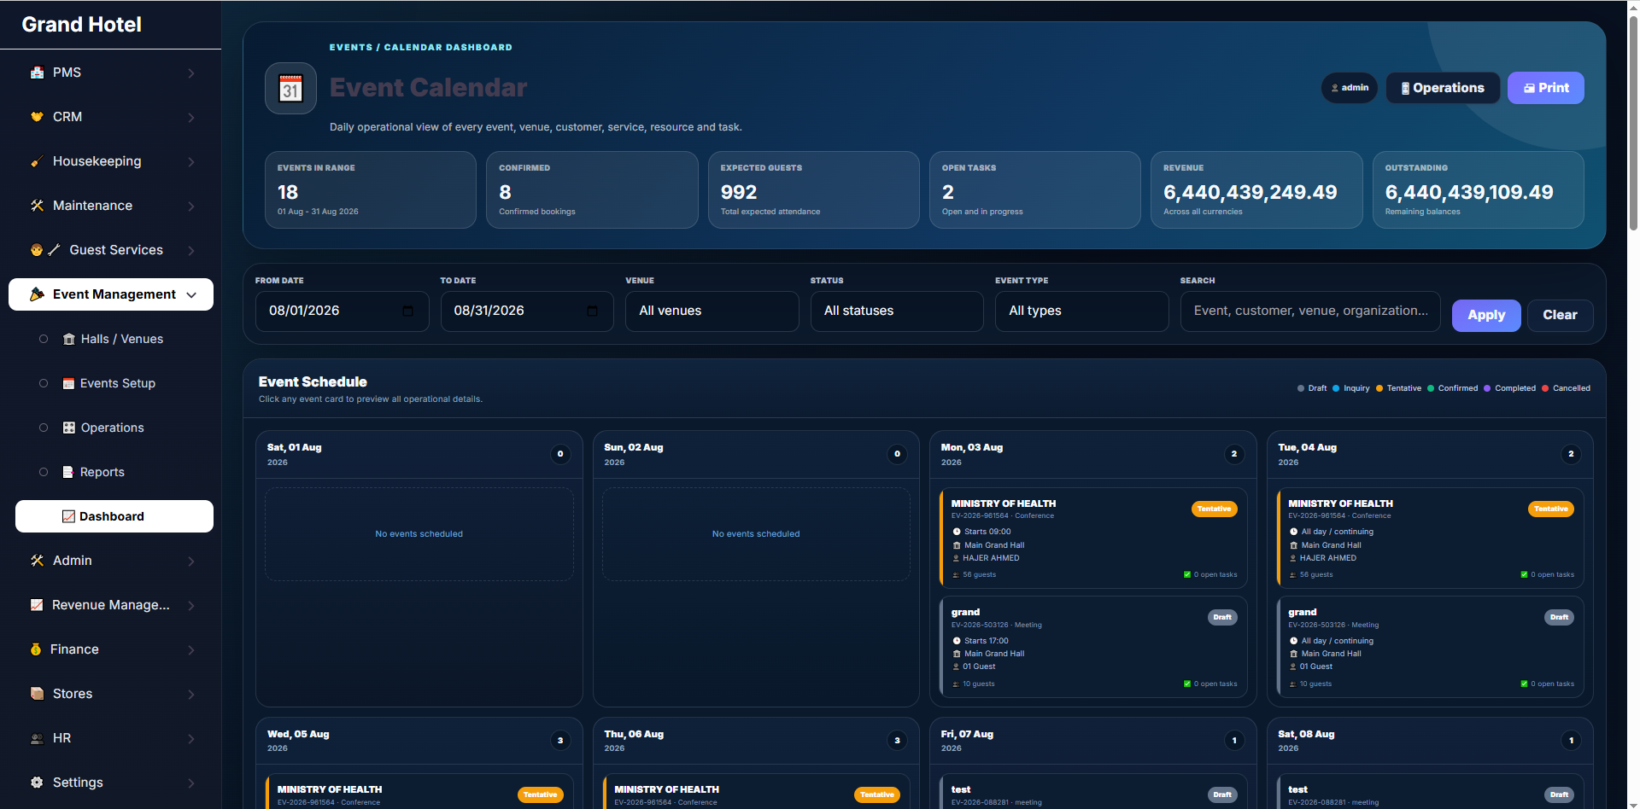This screenshot has width=1640, height=809.
Task: Click the Reports document icon
Action: pyautogui.click(x=68, y=472)
